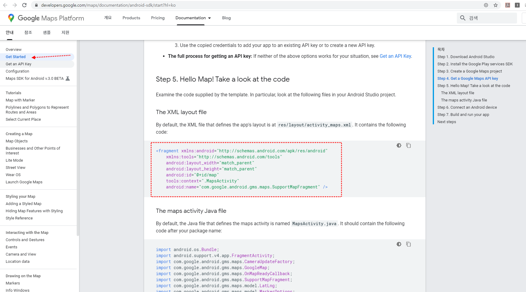The height and width of the screenshot is (292, 526).
Task: Open Style Reference sidebar link
Action: click(x=19, y=218)
